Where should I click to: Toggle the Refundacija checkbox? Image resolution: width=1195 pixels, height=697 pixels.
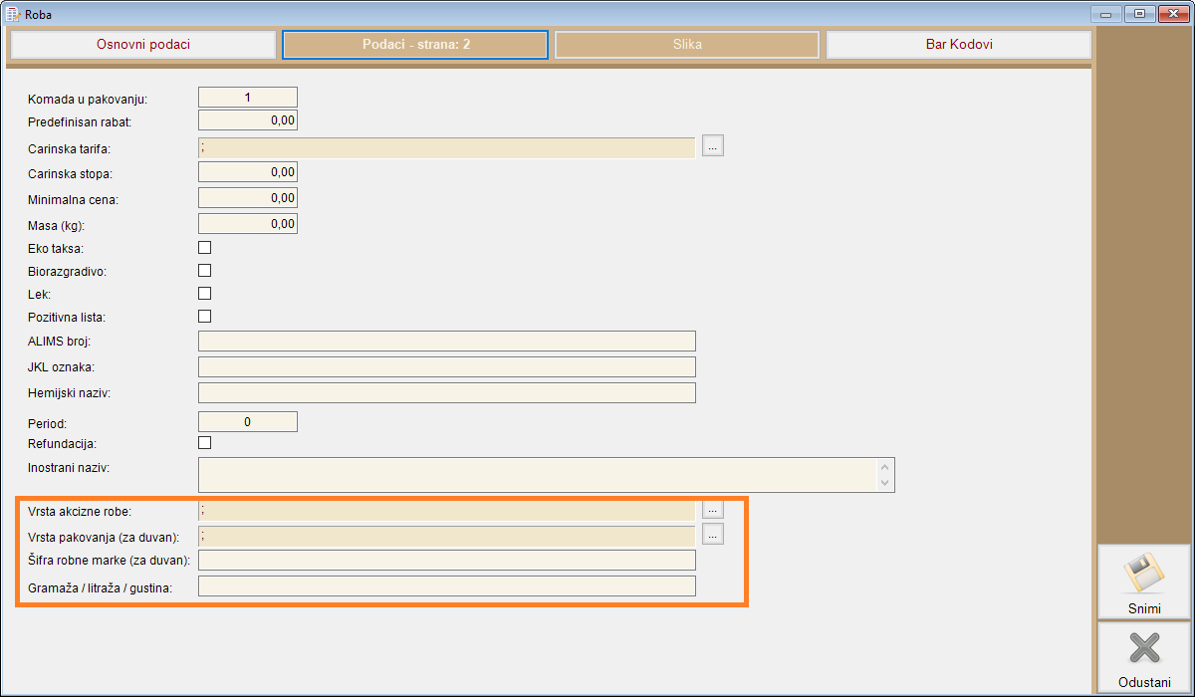point(205,443)
